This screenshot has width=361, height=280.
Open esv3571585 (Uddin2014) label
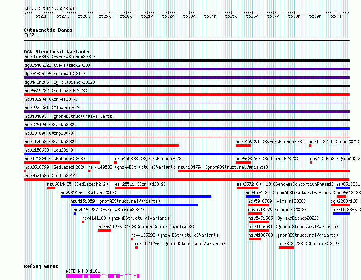click(51, 176)
